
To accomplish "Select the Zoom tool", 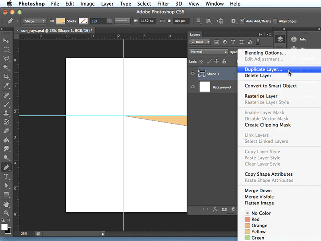I will (6, 213).
